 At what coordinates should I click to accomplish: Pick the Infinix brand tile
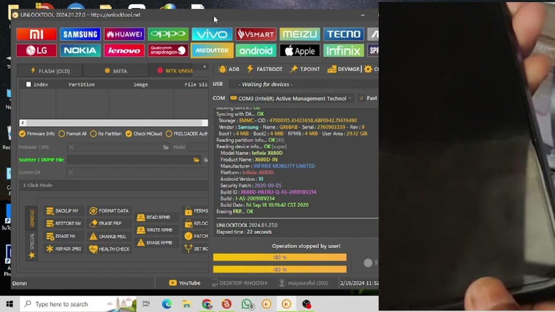[344, 51]
